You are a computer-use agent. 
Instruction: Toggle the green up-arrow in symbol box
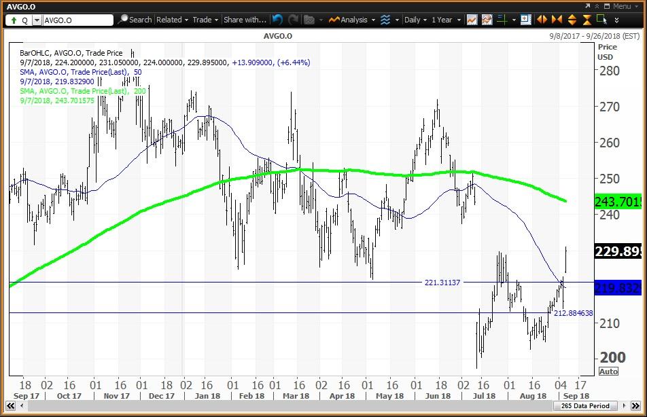pos(15,20)
